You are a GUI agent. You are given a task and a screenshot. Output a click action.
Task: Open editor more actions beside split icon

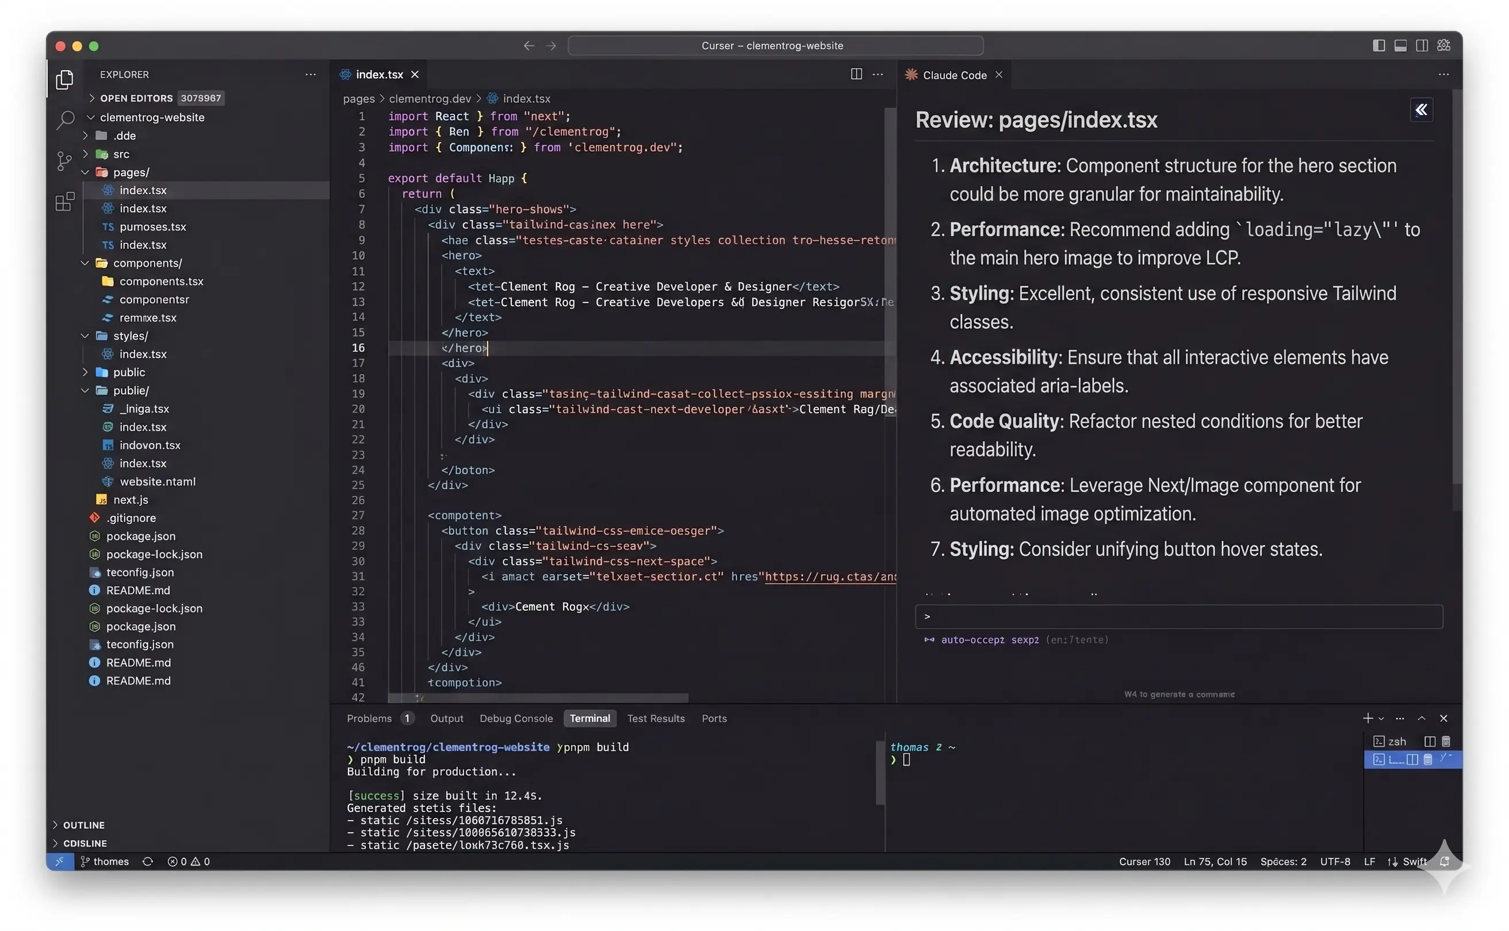pos(878,75)
